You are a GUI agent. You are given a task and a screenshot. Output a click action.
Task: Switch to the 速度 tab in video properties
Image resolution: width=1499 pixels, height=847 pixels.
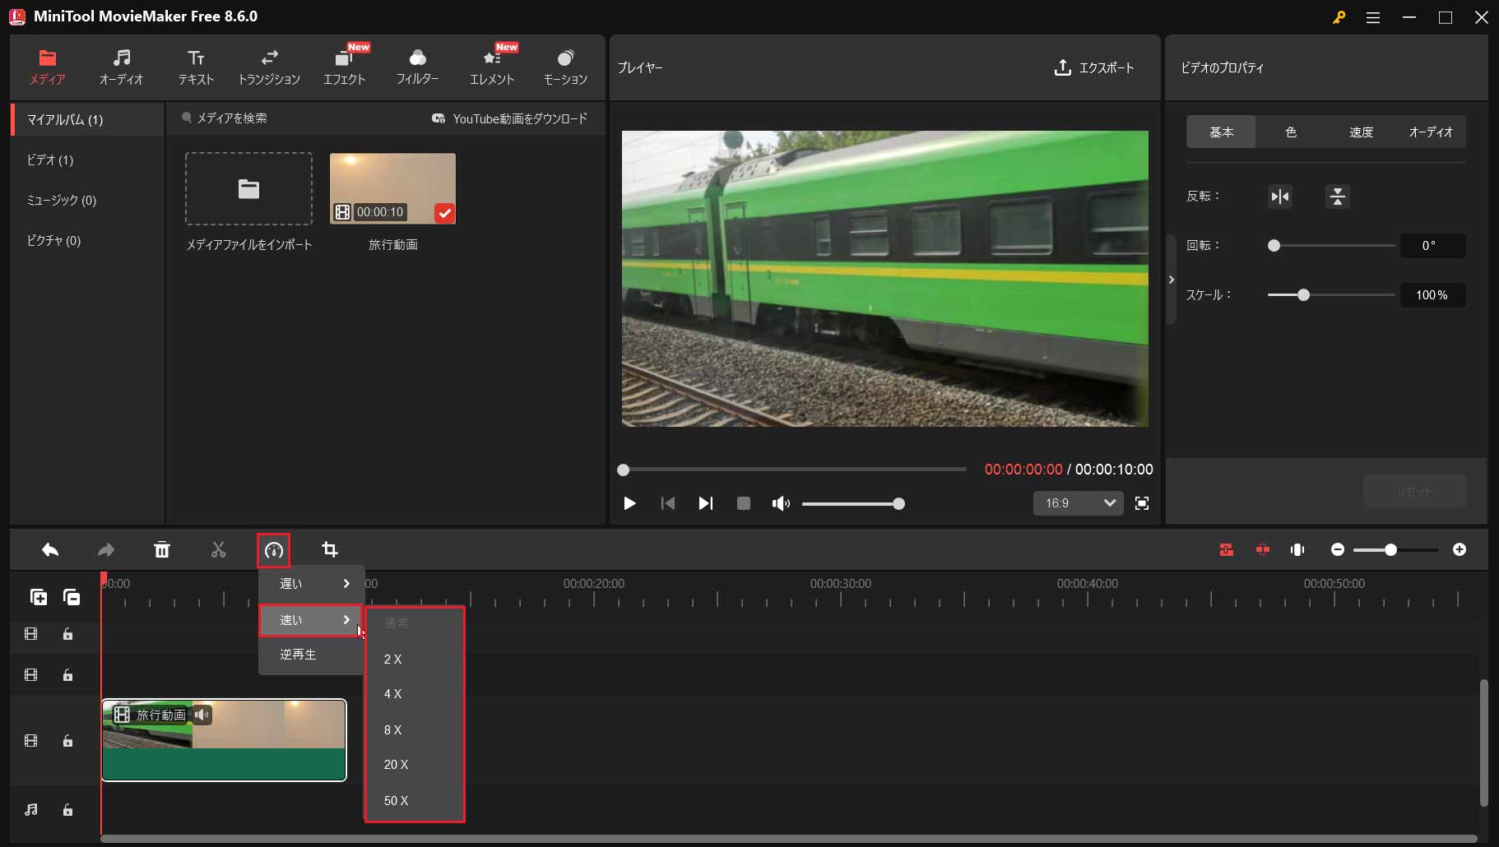[x=1361, y=132]
